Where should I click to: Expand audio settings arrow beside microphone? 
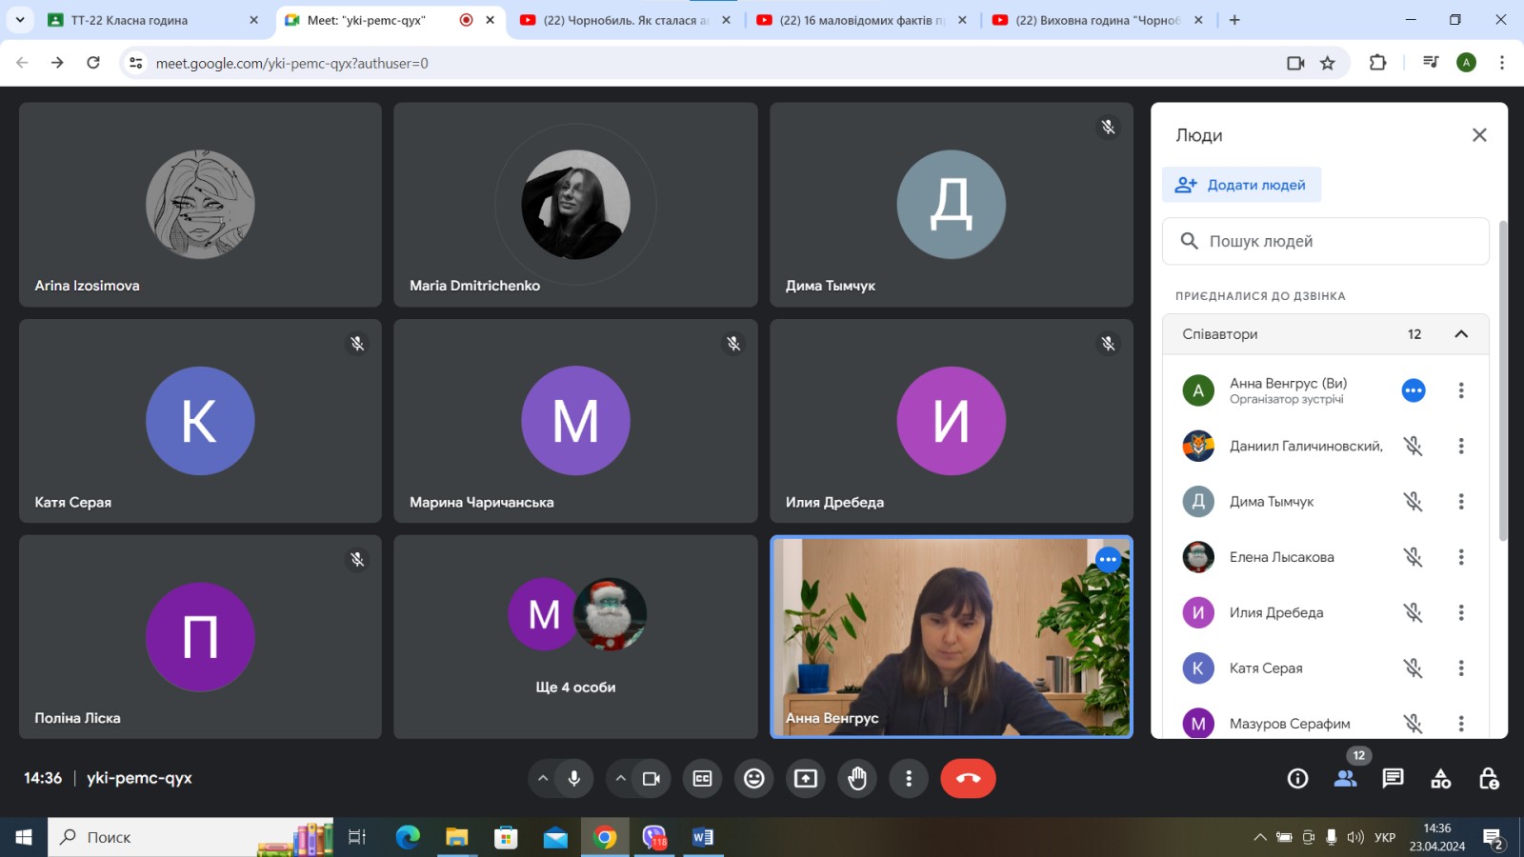543,779
